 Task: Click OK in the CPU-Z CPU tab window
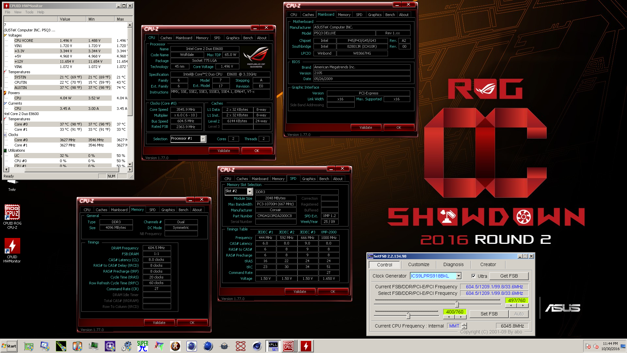pyautogui.click(x=257, y=151)
